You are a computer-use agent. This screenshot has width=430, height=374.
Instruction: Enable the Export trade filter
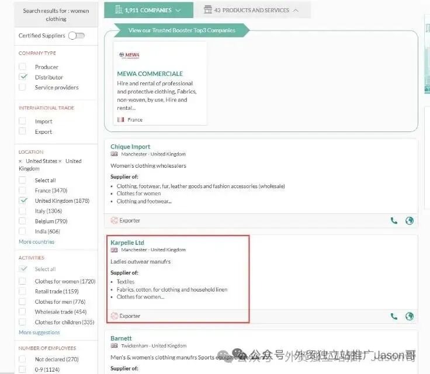(22, 131)
